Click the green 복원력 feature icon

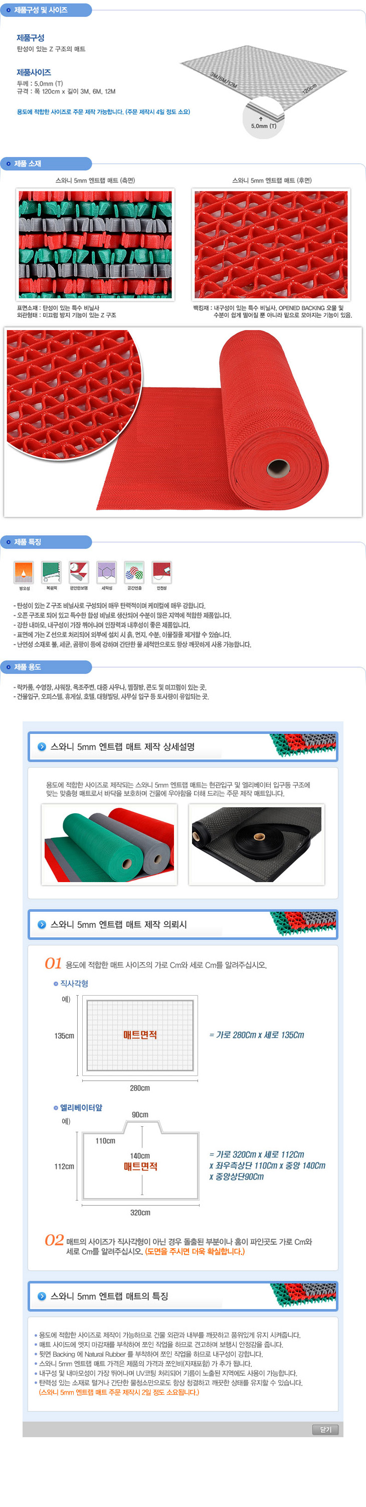[51, 572]
